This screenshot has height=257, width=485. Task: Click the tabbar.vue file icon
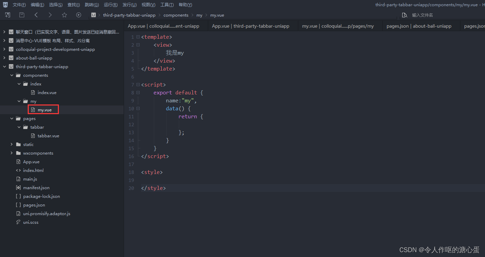coord(33,136)
